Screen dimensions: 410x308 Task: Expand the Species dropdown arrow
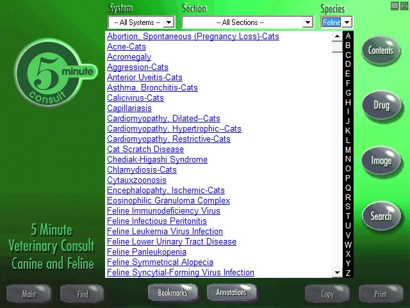coord(347,22)
